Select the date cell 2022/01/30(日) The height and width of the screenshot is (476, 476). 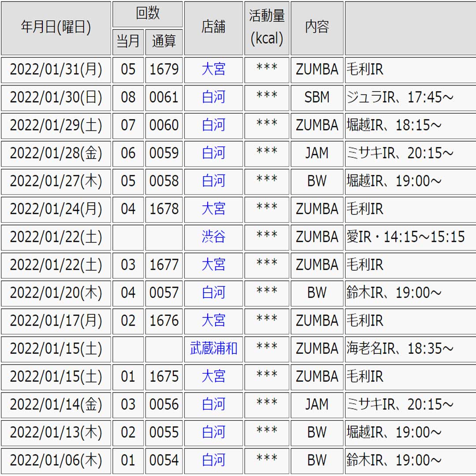56,98
